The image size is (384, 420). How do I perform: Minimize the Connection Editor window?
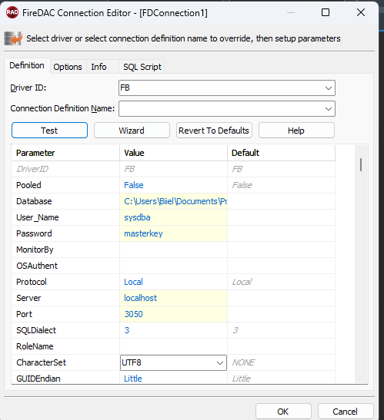291,12
